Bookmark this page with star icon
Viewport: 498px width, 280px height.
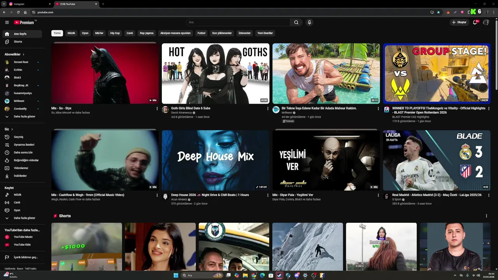pos(438,12)
